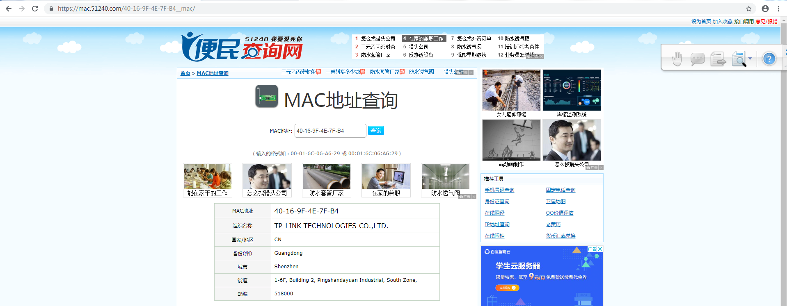The image size is (787, 306).
Task: Click the document magnifier search tool
Action: coord(739,59)
